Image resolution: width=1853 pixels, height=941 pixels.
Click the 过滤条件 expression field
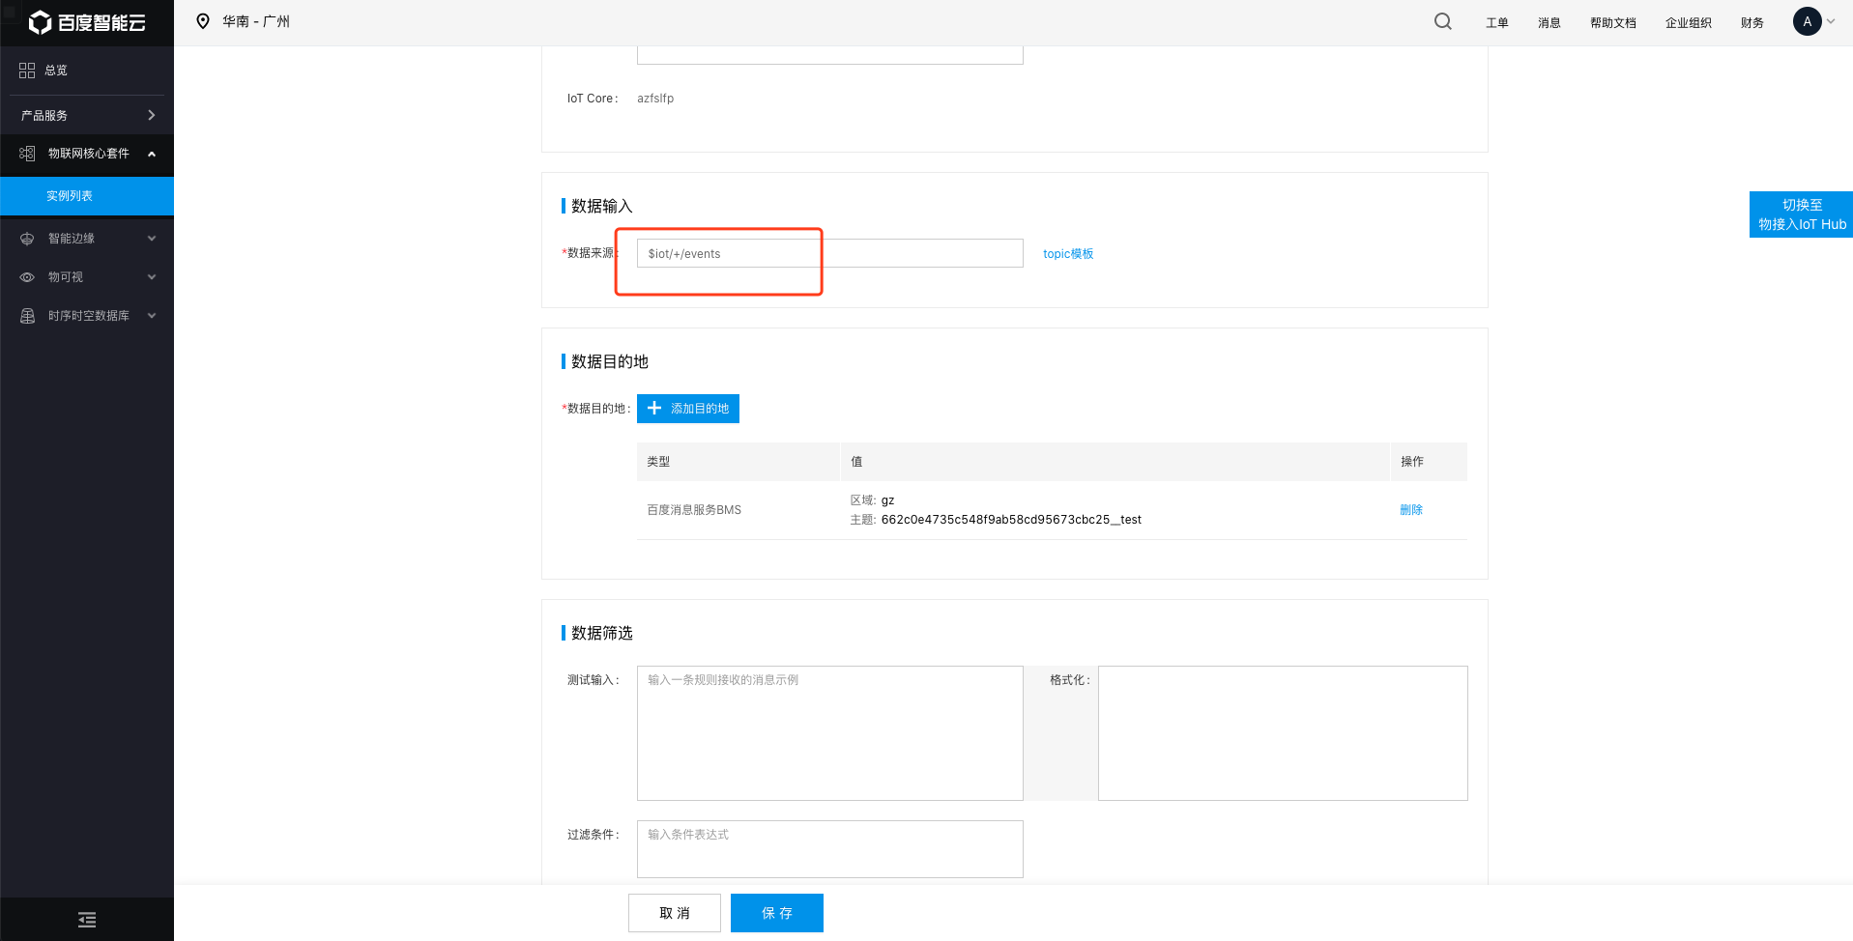[x=829, y=849]
